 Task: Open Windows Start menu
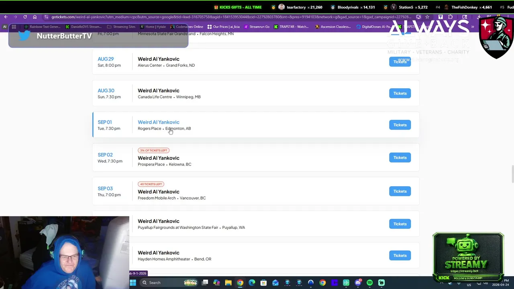[x=133, y=283]
